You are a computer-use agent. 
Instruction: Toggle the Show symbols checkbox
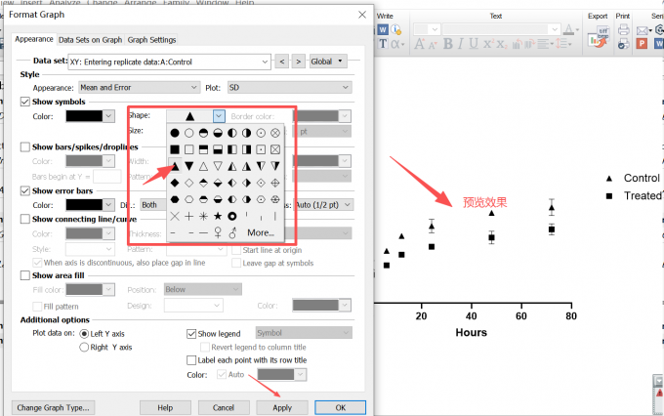25,102
